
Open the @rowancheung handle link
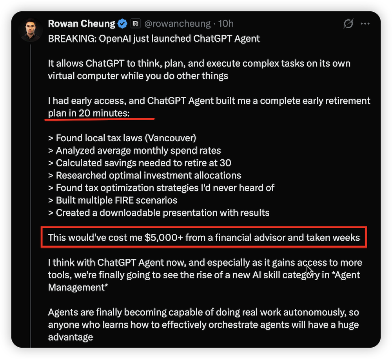coord(177,23)
